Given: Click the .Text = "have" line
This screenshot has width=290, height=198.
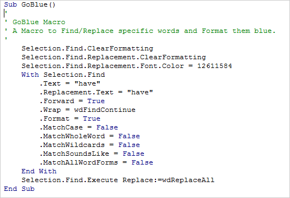Looking at the screenshot, I should (x=70, y=83).
